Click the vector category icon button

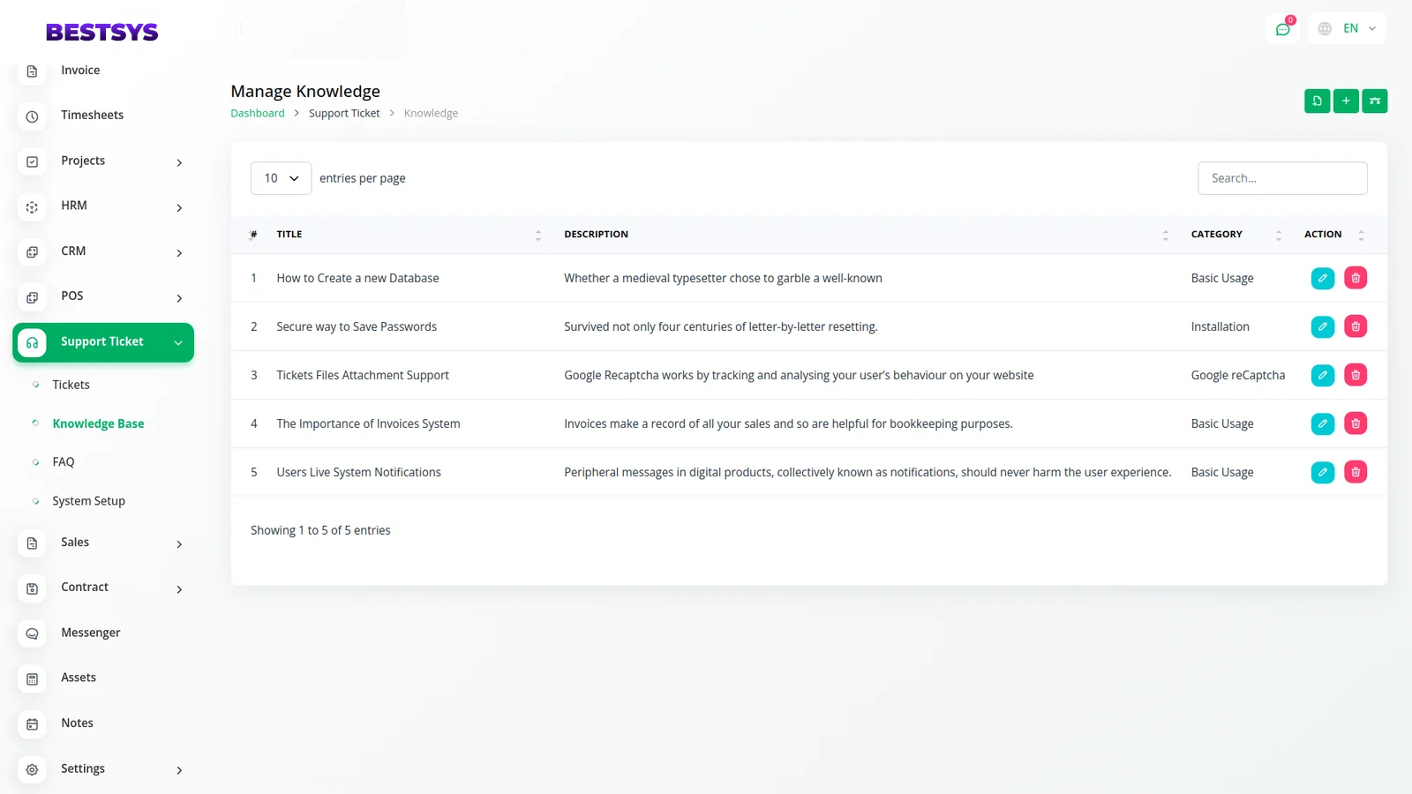click(x=1374, y=101)
